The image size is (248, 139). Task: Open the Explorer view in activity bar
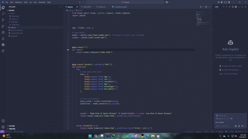3,8
